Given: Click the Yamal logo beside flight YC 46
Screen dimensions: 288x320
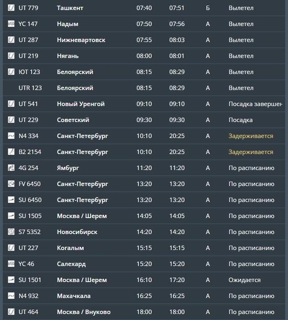Looking at the screenshot, I should pos(11,264).
